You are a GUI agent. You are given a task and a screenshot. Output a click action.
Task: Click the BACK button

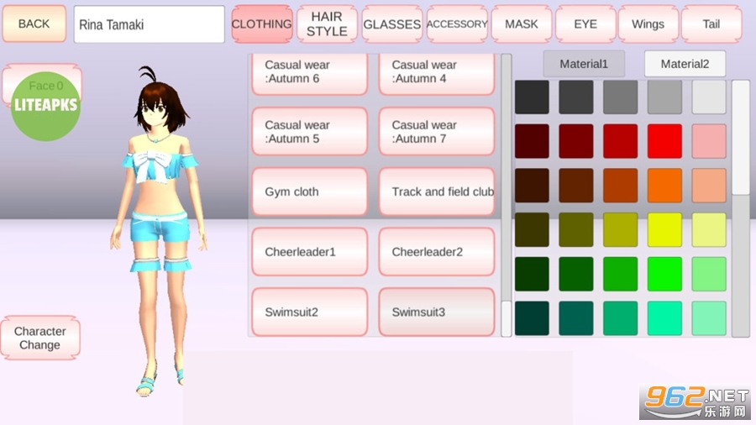[x=34, y=24]
